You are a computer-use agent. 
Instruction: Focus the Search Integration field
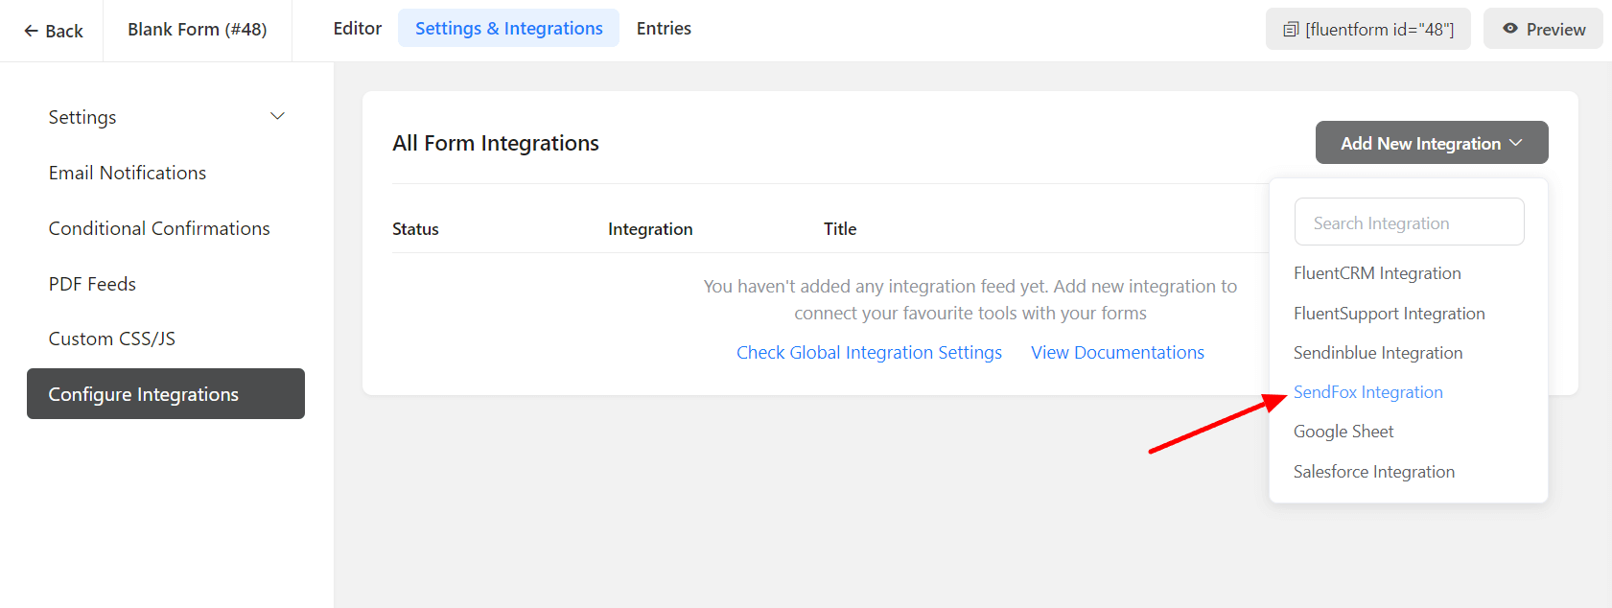[1408, 222]
